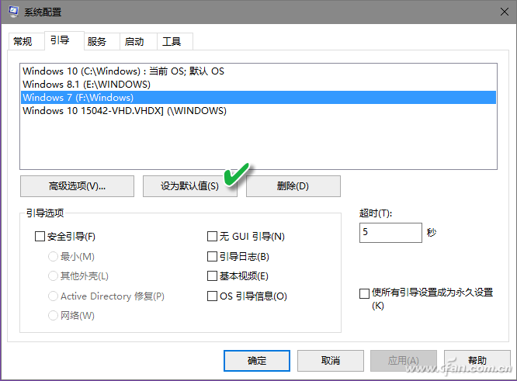Click the 应用(A) button
The image size is (517, 381).
click(404, 361)
